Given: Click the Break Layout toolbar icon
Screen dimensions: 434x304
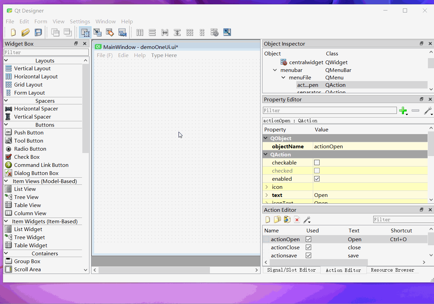Looking at the screenshot, I should [x=214, y=32].
